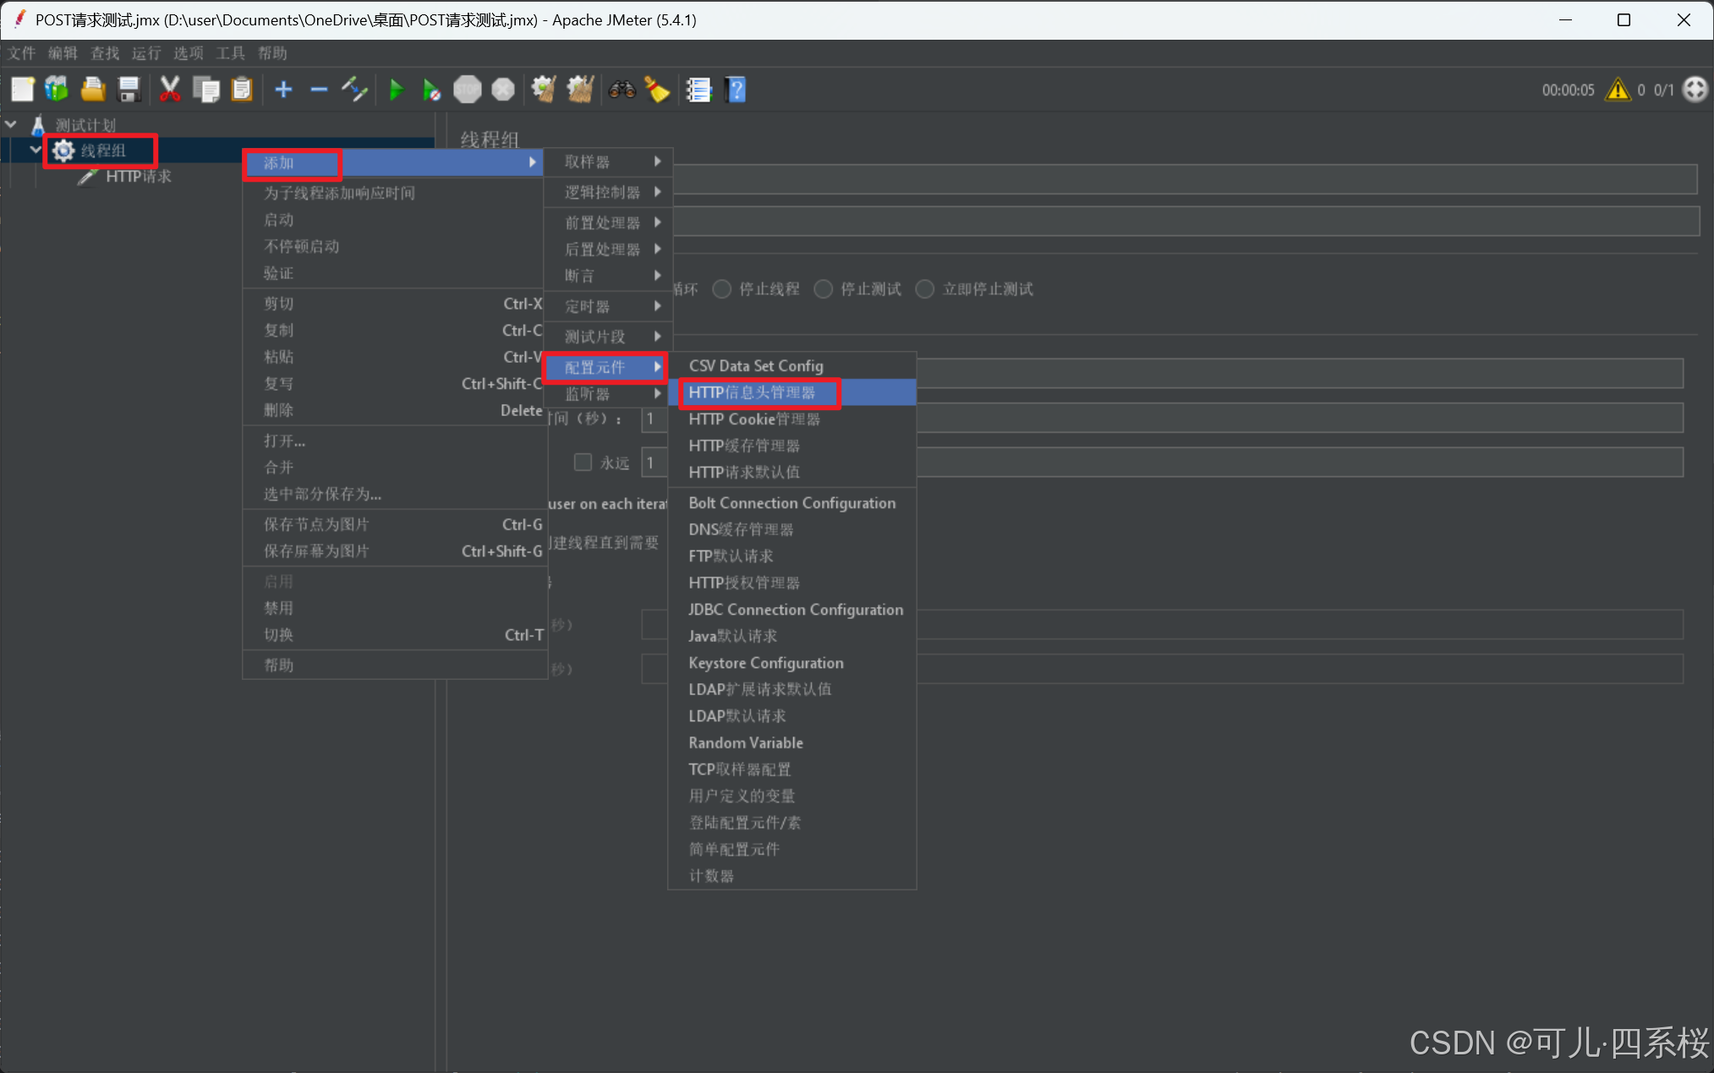The image size is (1714, 1073).
Task: Open the 运行 menu in menu bar
Action: pyautogui.click(x=145, y=53)
